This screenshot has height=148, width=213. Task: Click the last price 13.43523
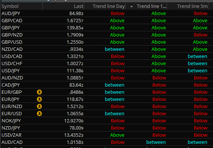74,135
